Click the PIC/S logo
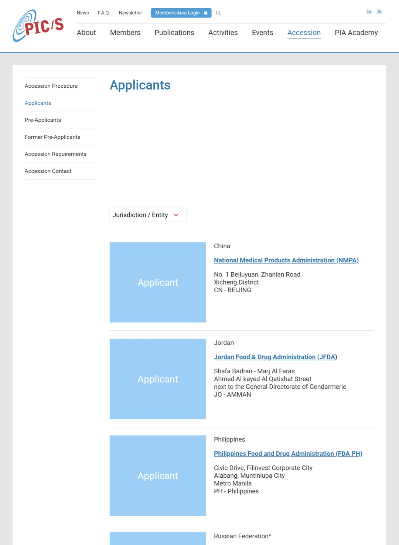This screenshot has width=399, height=545. (x=38, y=26)
